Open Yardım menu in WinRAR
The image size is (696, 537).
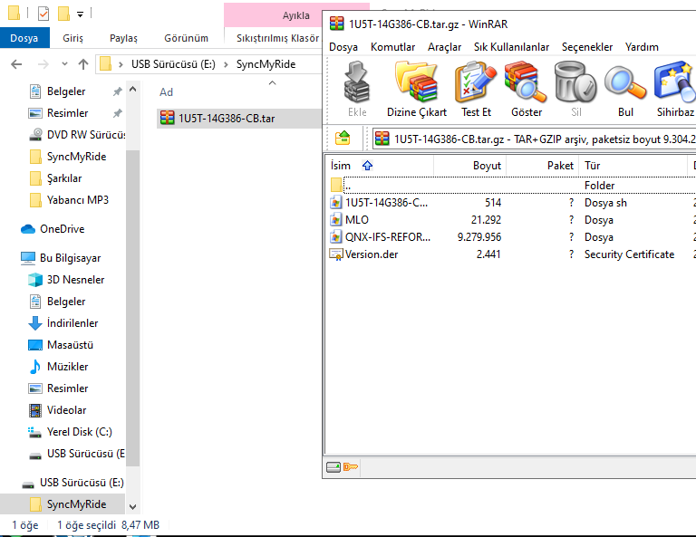click(x=642, y=47)
